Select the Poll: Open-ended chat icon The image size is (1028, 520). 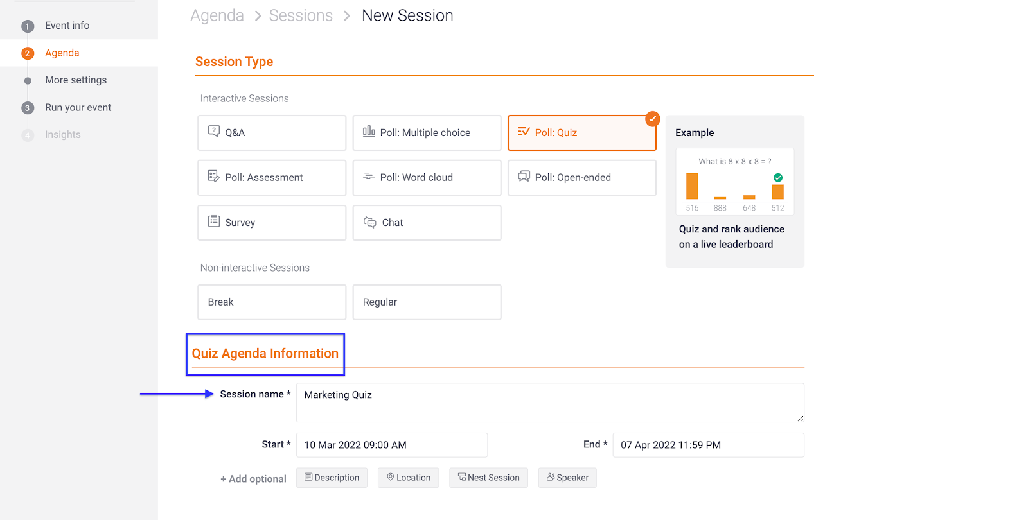click(524, 177)
